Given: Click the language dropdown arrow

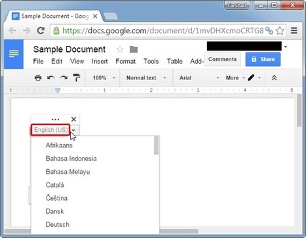Looking at the screenshot, I should (74, 130).
